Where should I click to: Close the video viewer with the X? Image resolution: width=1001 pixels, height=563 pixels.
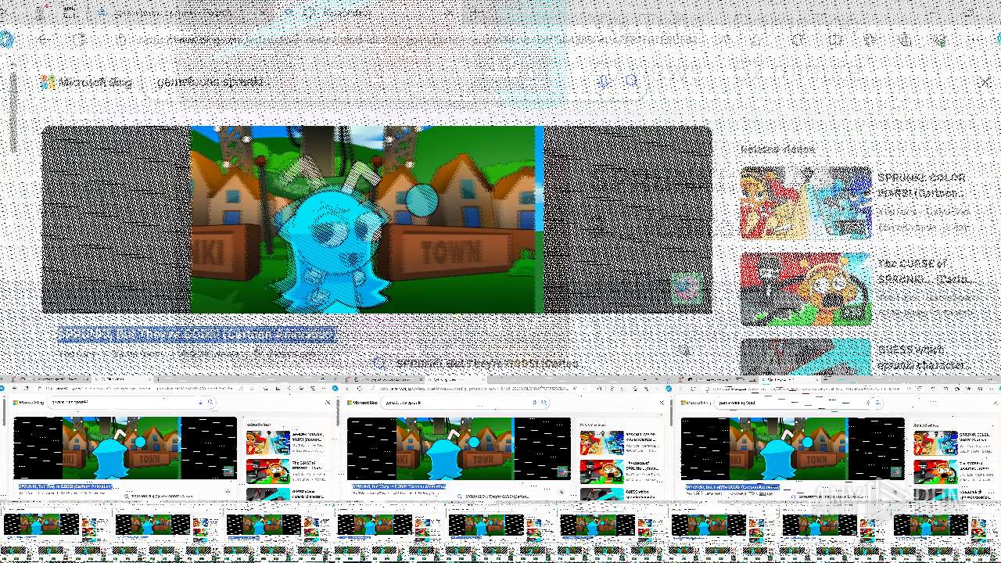tap(985, 81)
